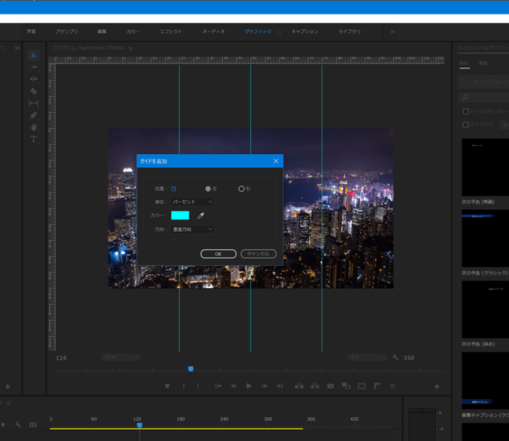Open the 単位 (unit) パーセント dropdown
509x441 pixels.
pos(192,202)
